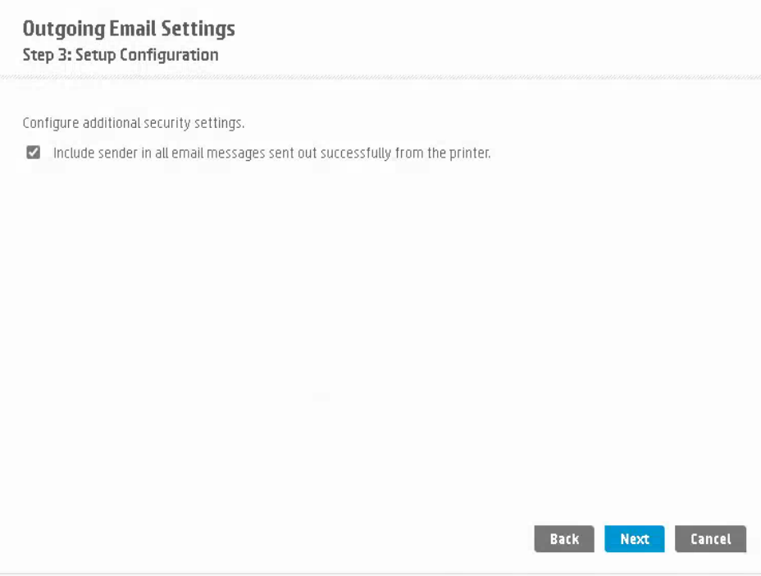Toggle the checked box beside Include sender
The image size is (761, 576).
(34, 153)
